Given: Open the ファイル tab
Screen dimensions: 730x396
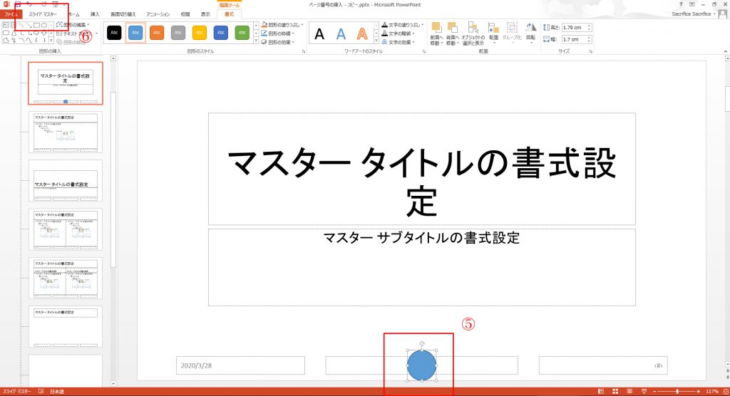Looking at the screenshot, I should point(11,14).
